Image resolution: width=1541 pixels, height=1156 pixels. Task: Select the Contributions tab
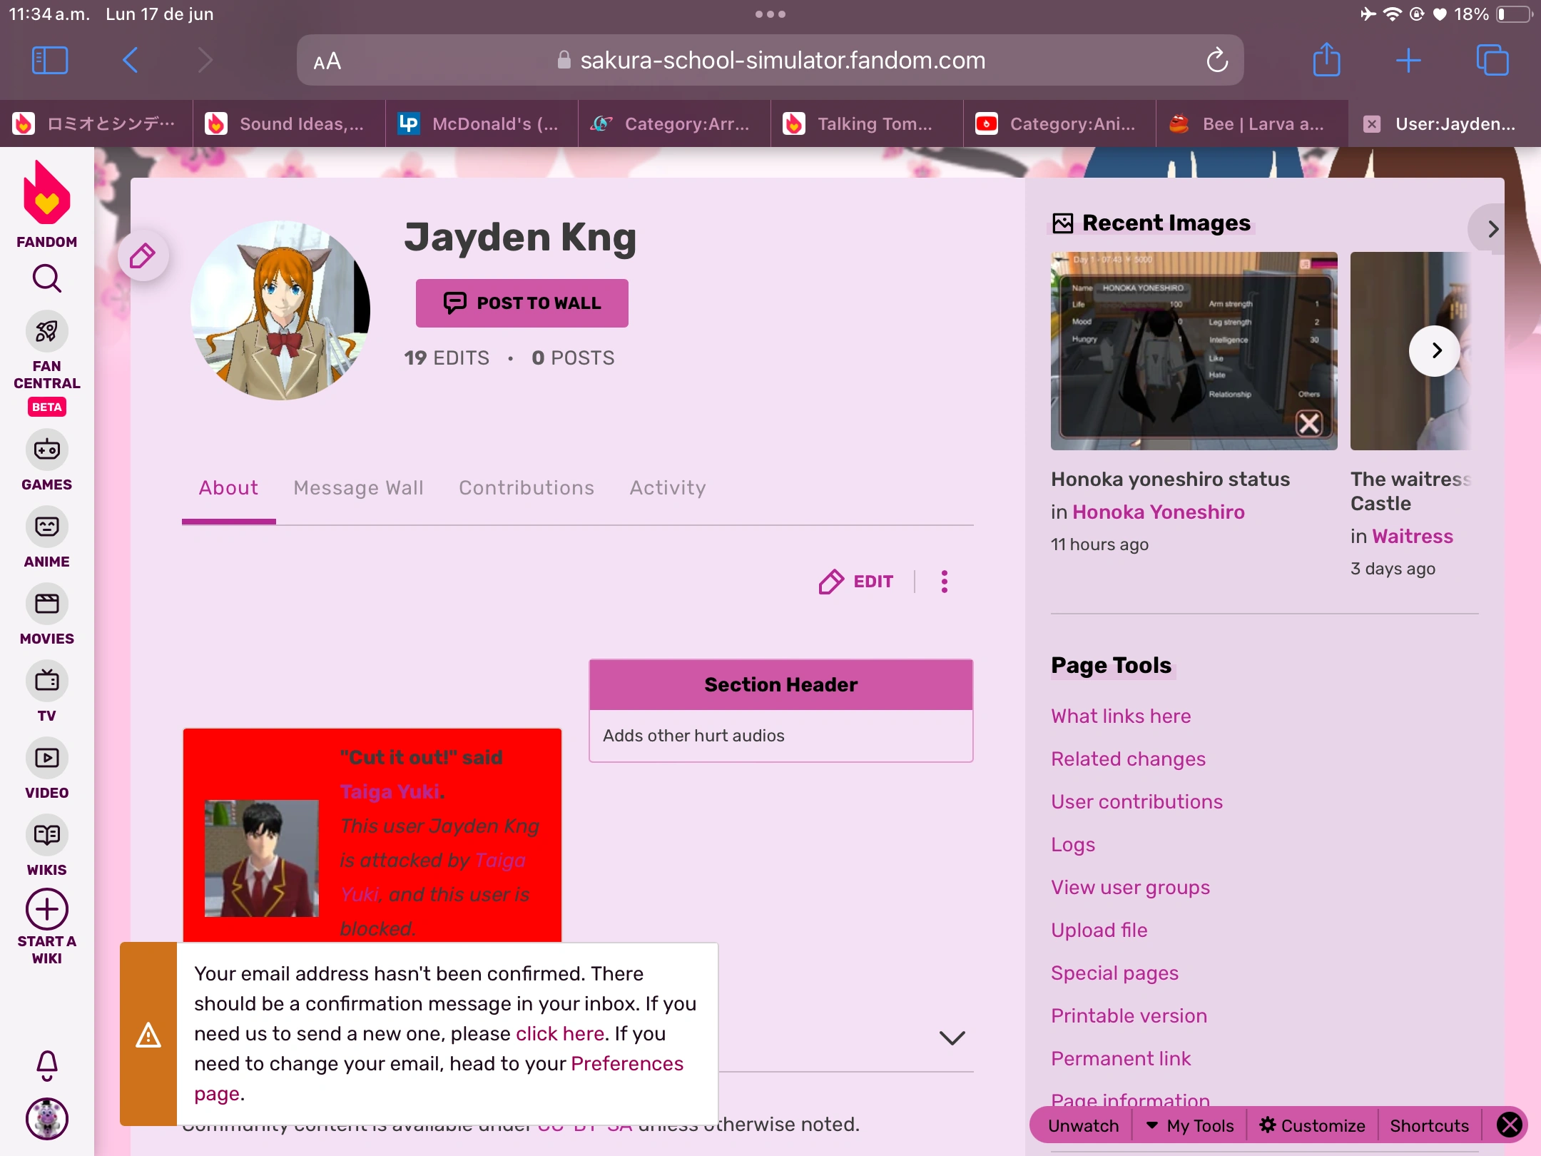(526, 488)
